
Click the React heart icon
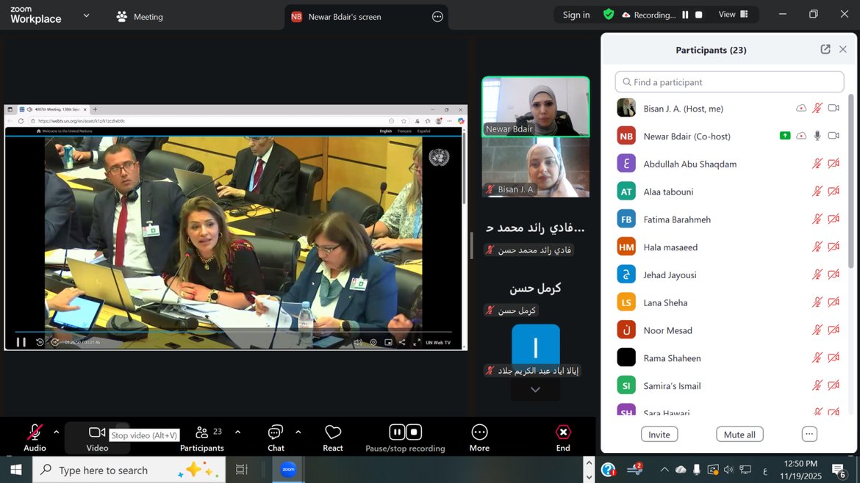click(x=333, y=432)
